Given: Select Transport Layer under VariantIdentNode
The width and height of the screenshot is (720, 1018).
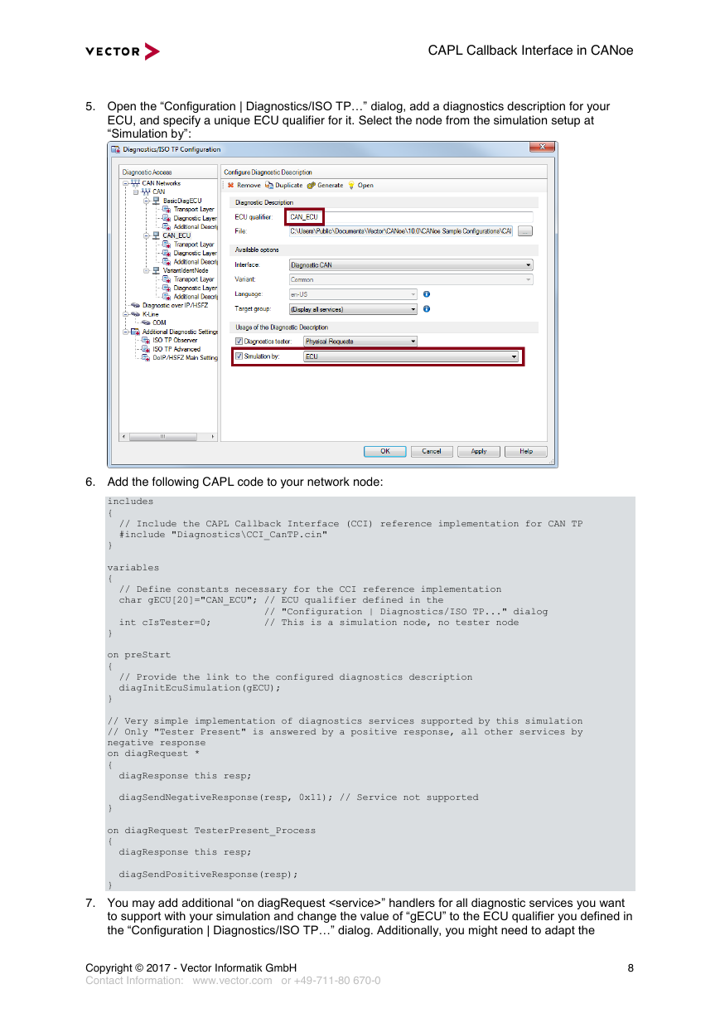Looking at the screenshot, I should click(x=188, y=279).
